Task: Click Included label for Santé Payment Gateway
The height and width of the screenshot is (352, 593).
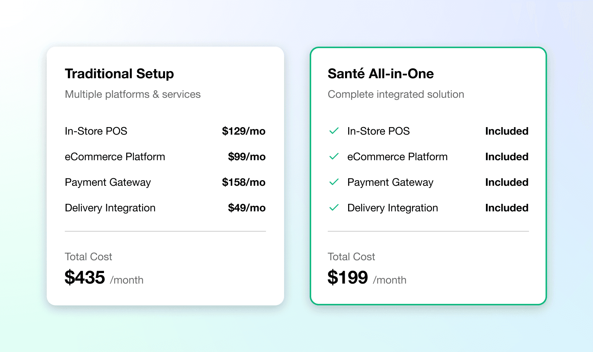Action: tap(506, 182)
